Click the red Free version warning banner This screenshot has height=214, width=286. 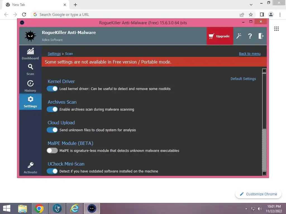154,62
